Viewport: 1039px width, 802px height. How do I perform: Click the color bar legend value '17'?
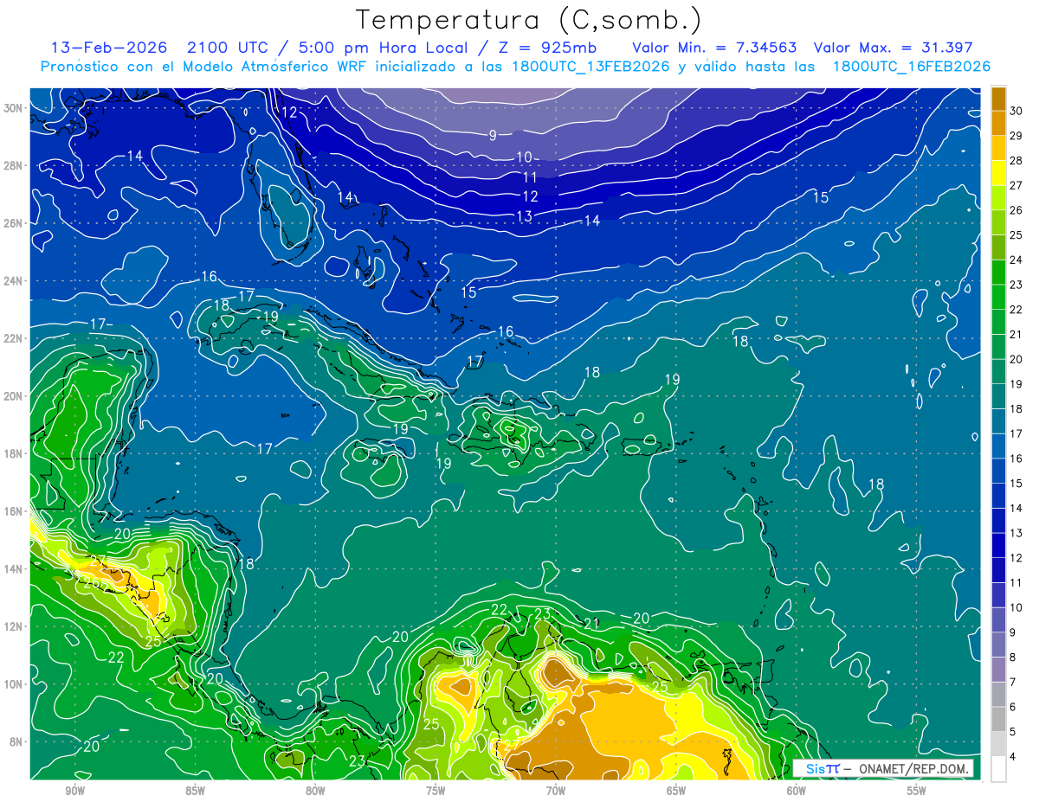pyautogui.click(x=1016, y=433)
